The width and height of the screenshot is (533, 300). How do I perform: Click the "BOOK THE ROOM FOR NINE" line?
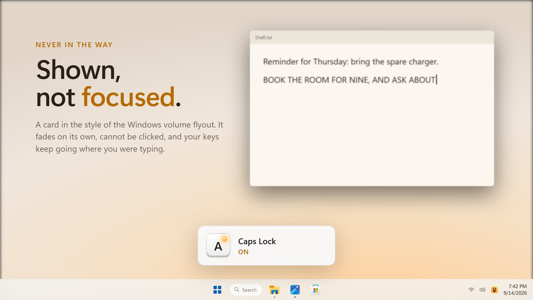(x=350, y=80)
